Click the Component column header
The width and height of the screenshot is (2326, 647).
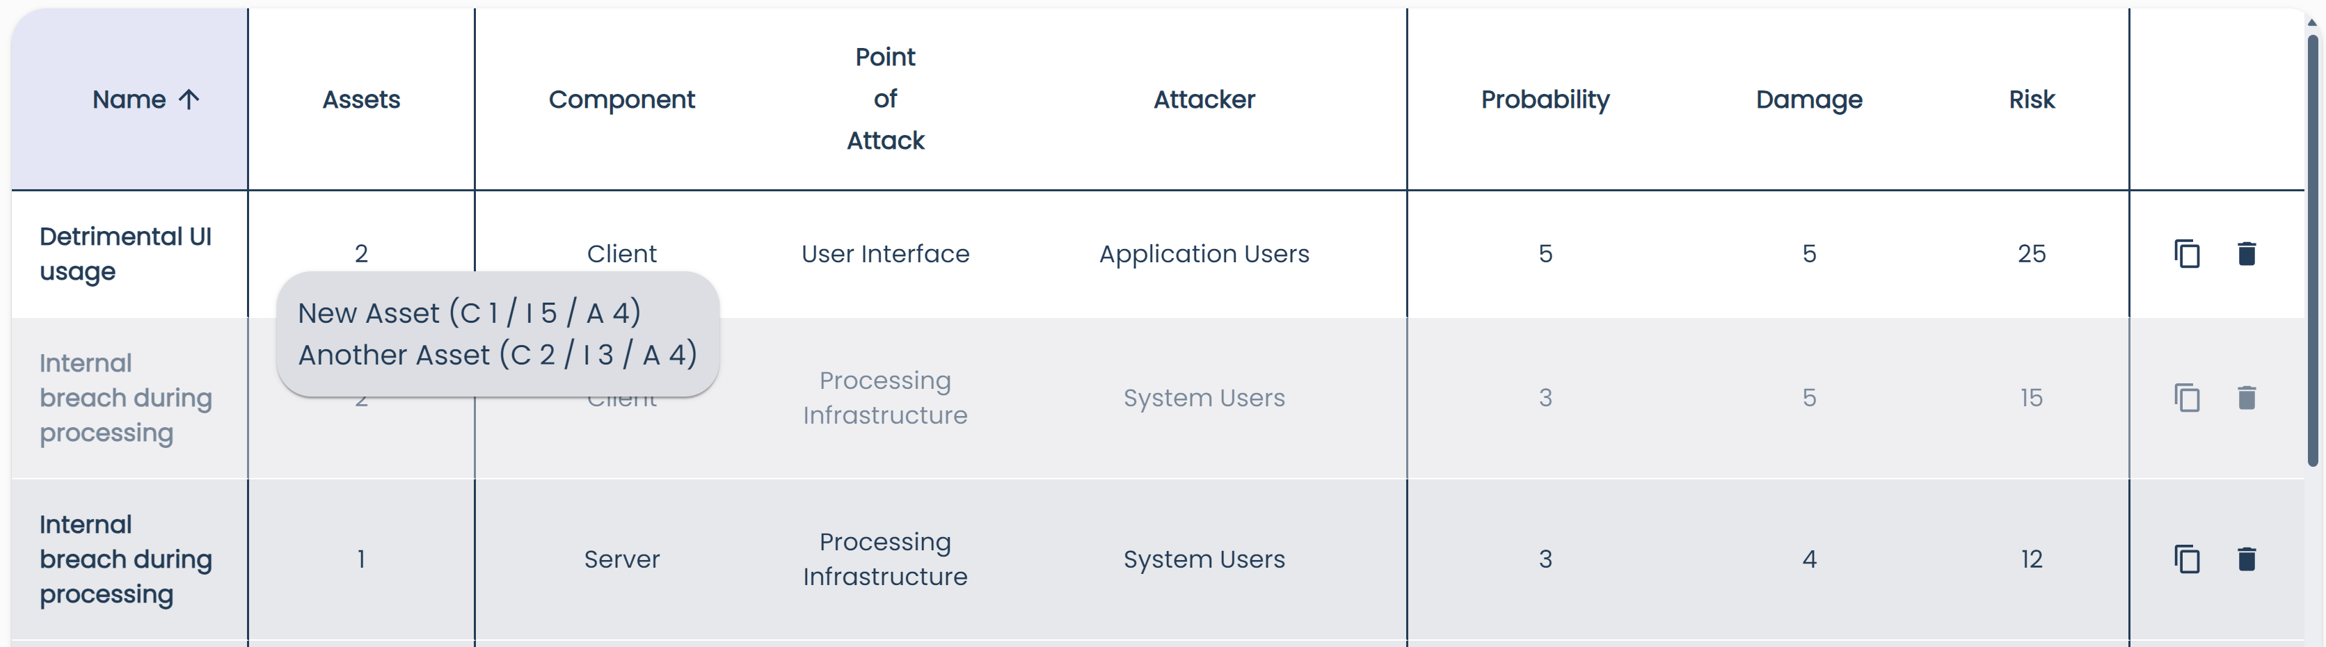[622, 99]
